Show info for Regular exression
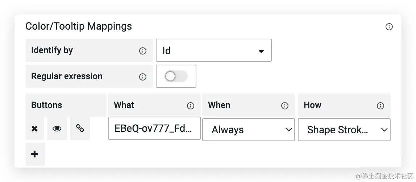Image resolution: width=416 pixels, height=182 pixels. click(143, 77)
